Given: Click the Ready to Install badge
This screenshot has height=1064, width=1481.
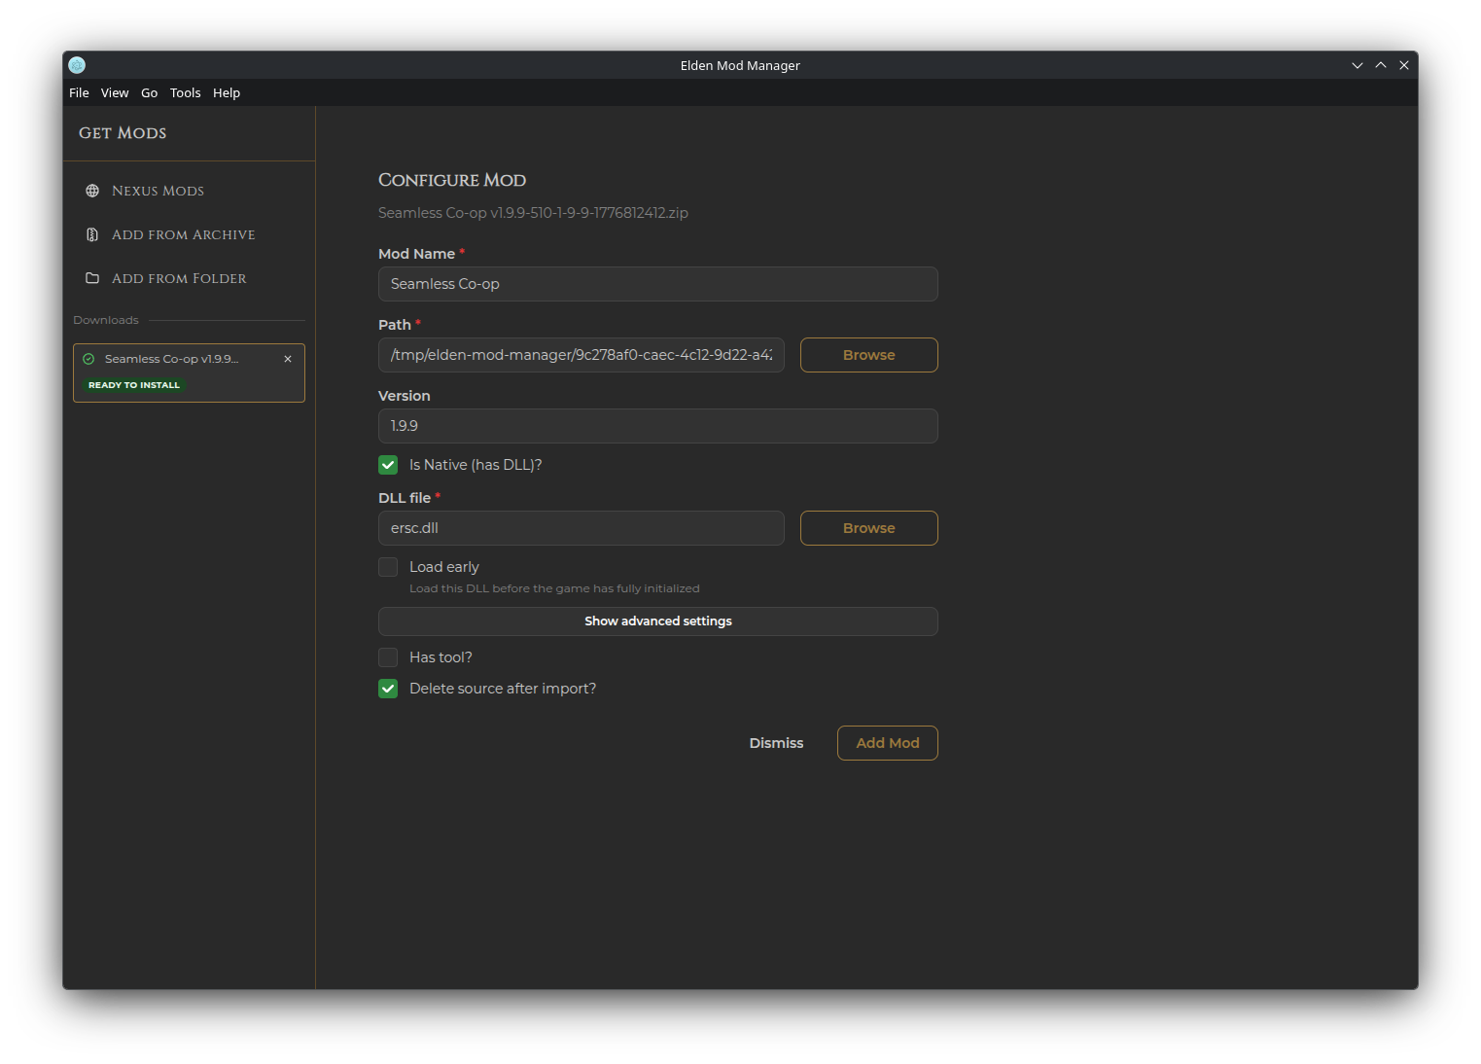Looking at the screenshot, I should pyautogui.click(x=134, y=385).
